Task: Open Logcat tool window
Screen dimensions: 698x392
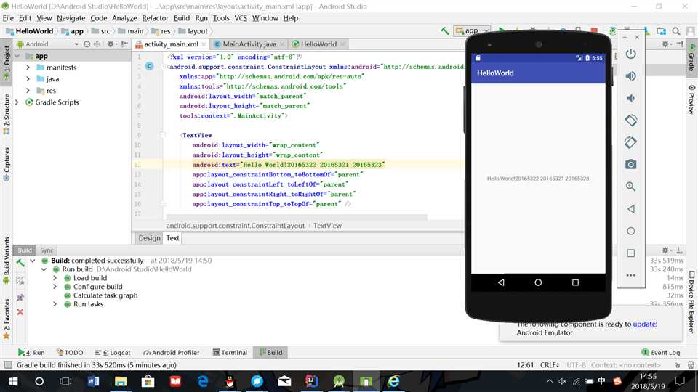Action: point(113,353)
